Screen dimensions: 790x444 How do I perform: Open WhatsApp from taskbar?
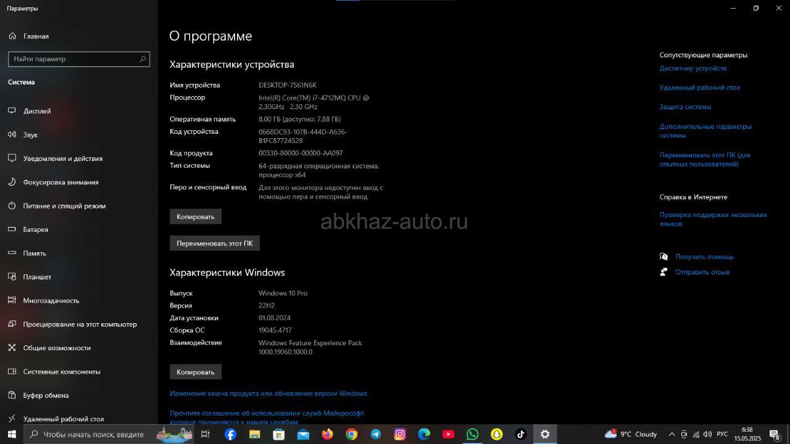(x=472, y=434)
